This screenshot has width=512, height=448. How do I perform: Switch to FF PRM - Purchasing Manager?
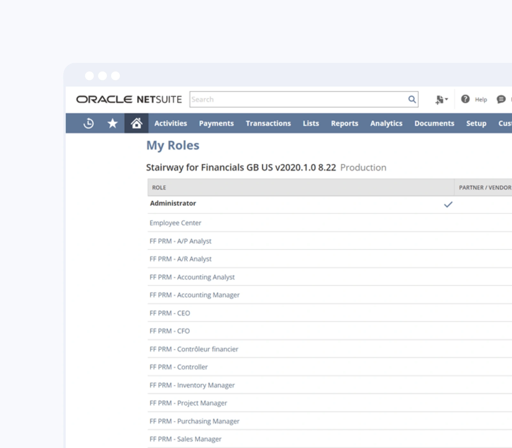click(195, 421)
